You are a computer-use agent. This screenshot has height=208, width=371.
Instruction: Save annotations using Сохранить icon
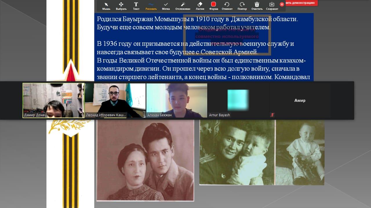pyautogui.click(x=272, y=5)
